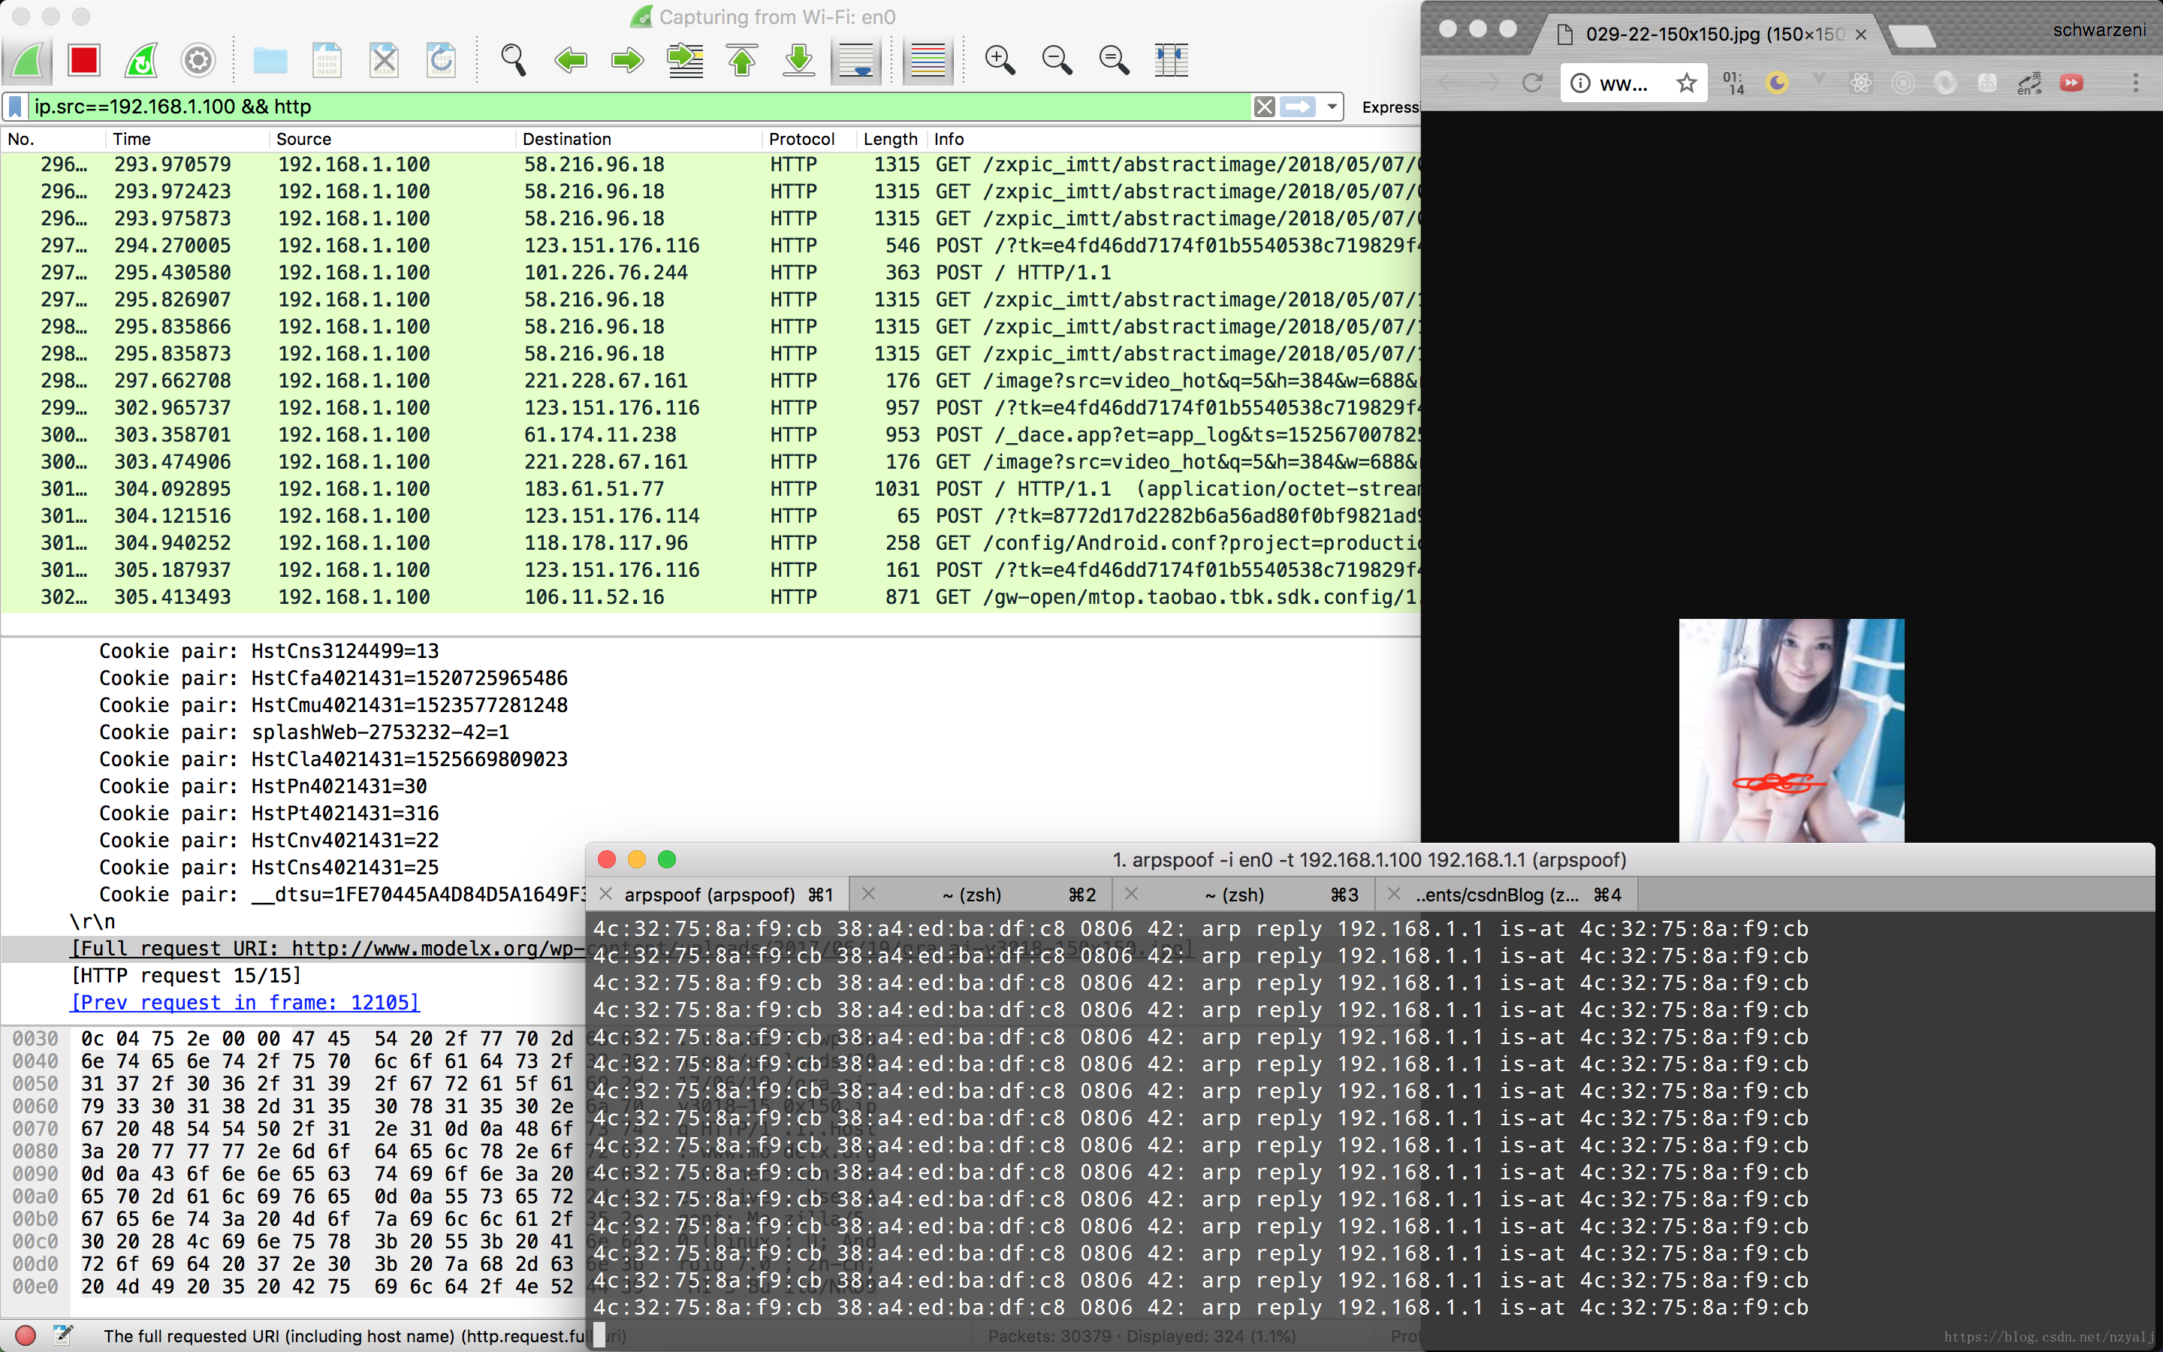Select the packet to 106.11.52.16
The height and width of the screenshot is (1352, 2163).
pyautogui.click(x=710, y=597)
